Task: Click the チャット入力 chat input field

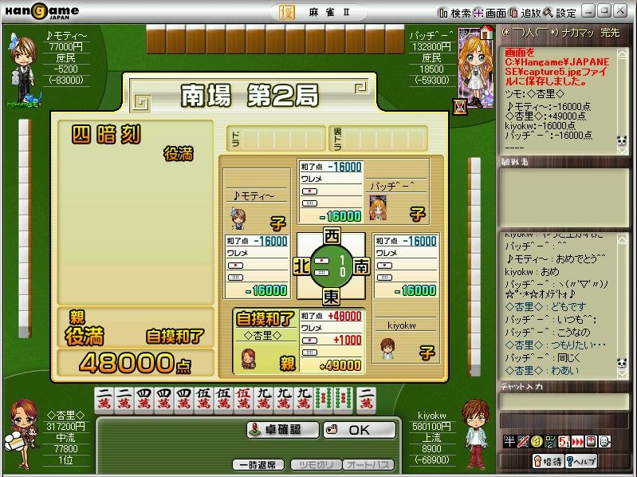Action: pos(563,402)
